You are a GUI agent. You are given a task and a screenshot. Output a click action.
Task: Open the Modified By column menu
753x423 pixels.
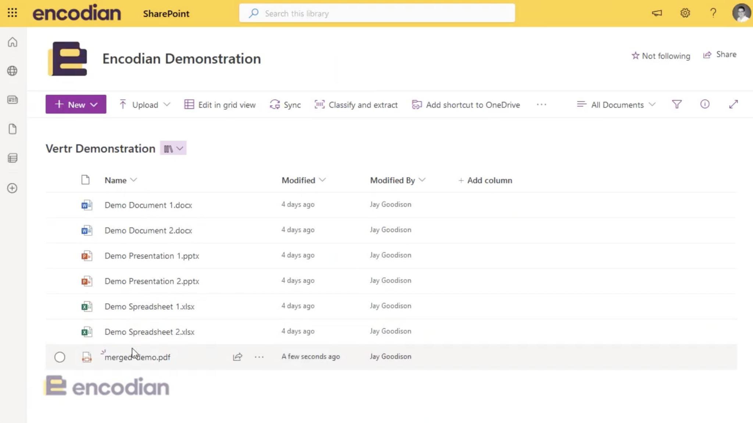[397, 180]
